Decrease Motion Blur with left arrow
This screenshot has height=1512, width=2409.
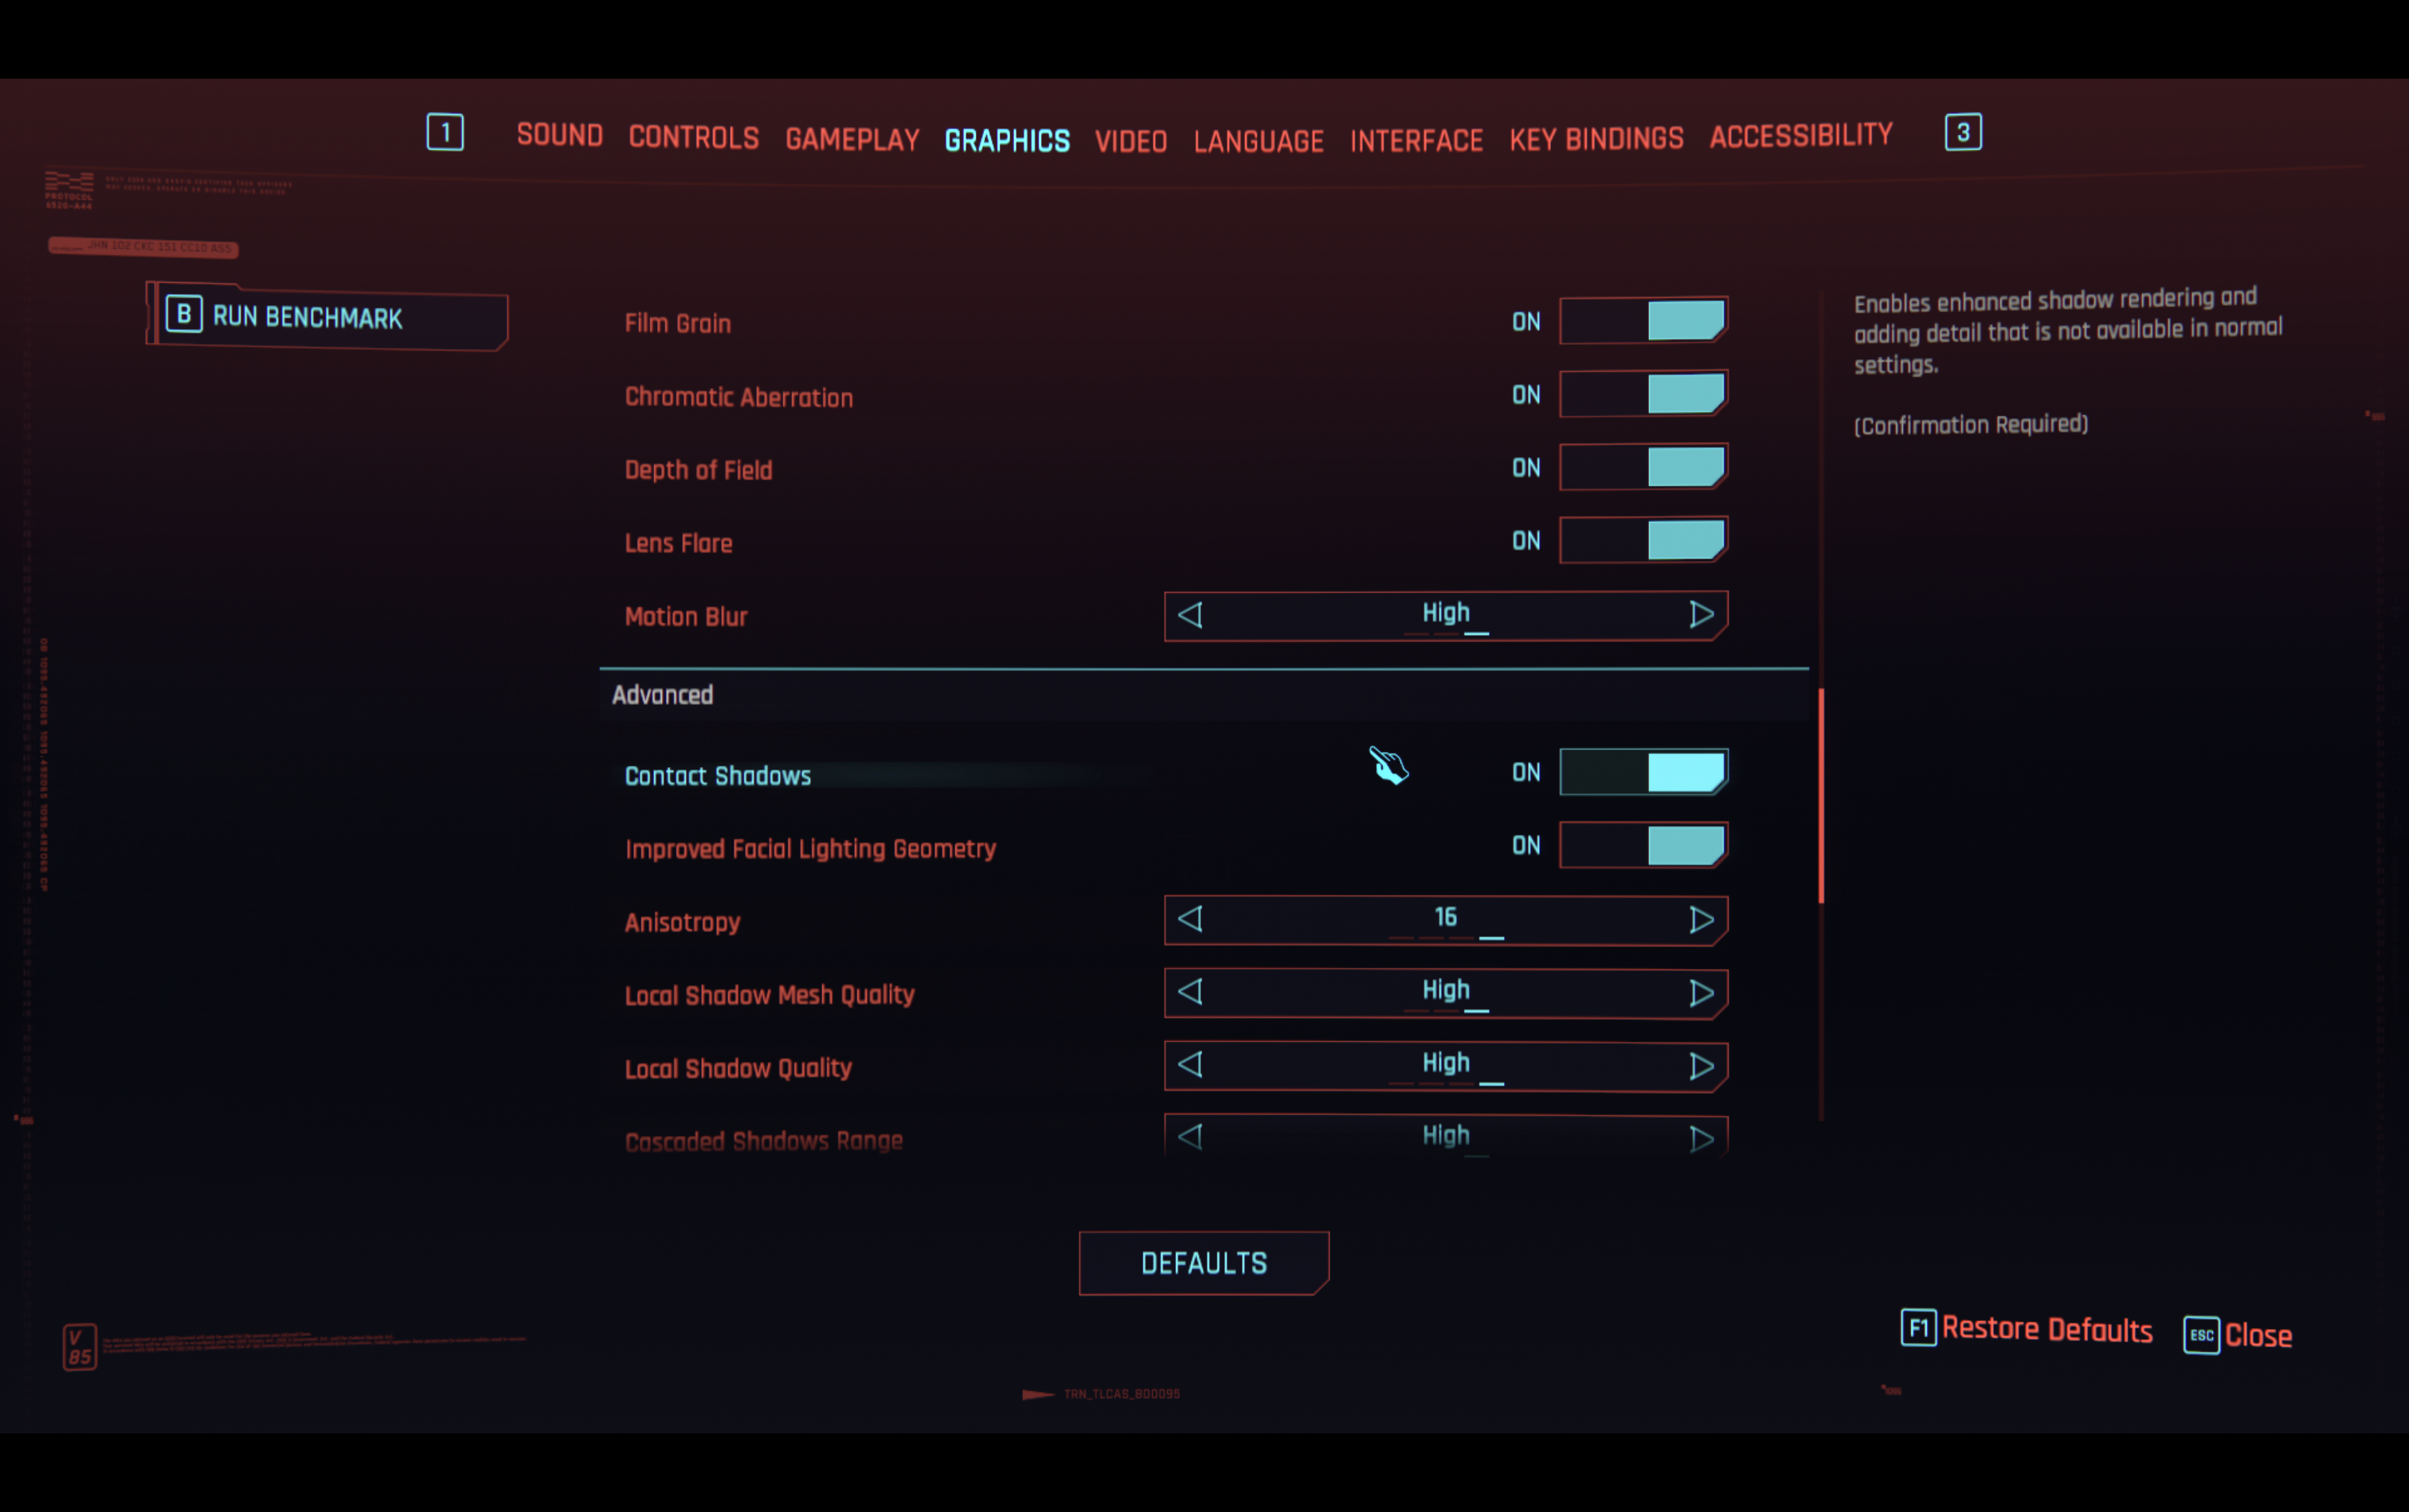(1190, 615)
